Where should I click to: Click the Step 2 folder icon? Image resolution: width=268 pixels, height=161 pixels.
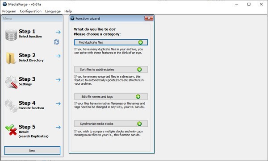[11, 58]
